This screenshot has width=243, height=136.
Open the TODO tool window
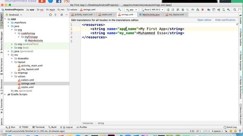coord(24,127)
